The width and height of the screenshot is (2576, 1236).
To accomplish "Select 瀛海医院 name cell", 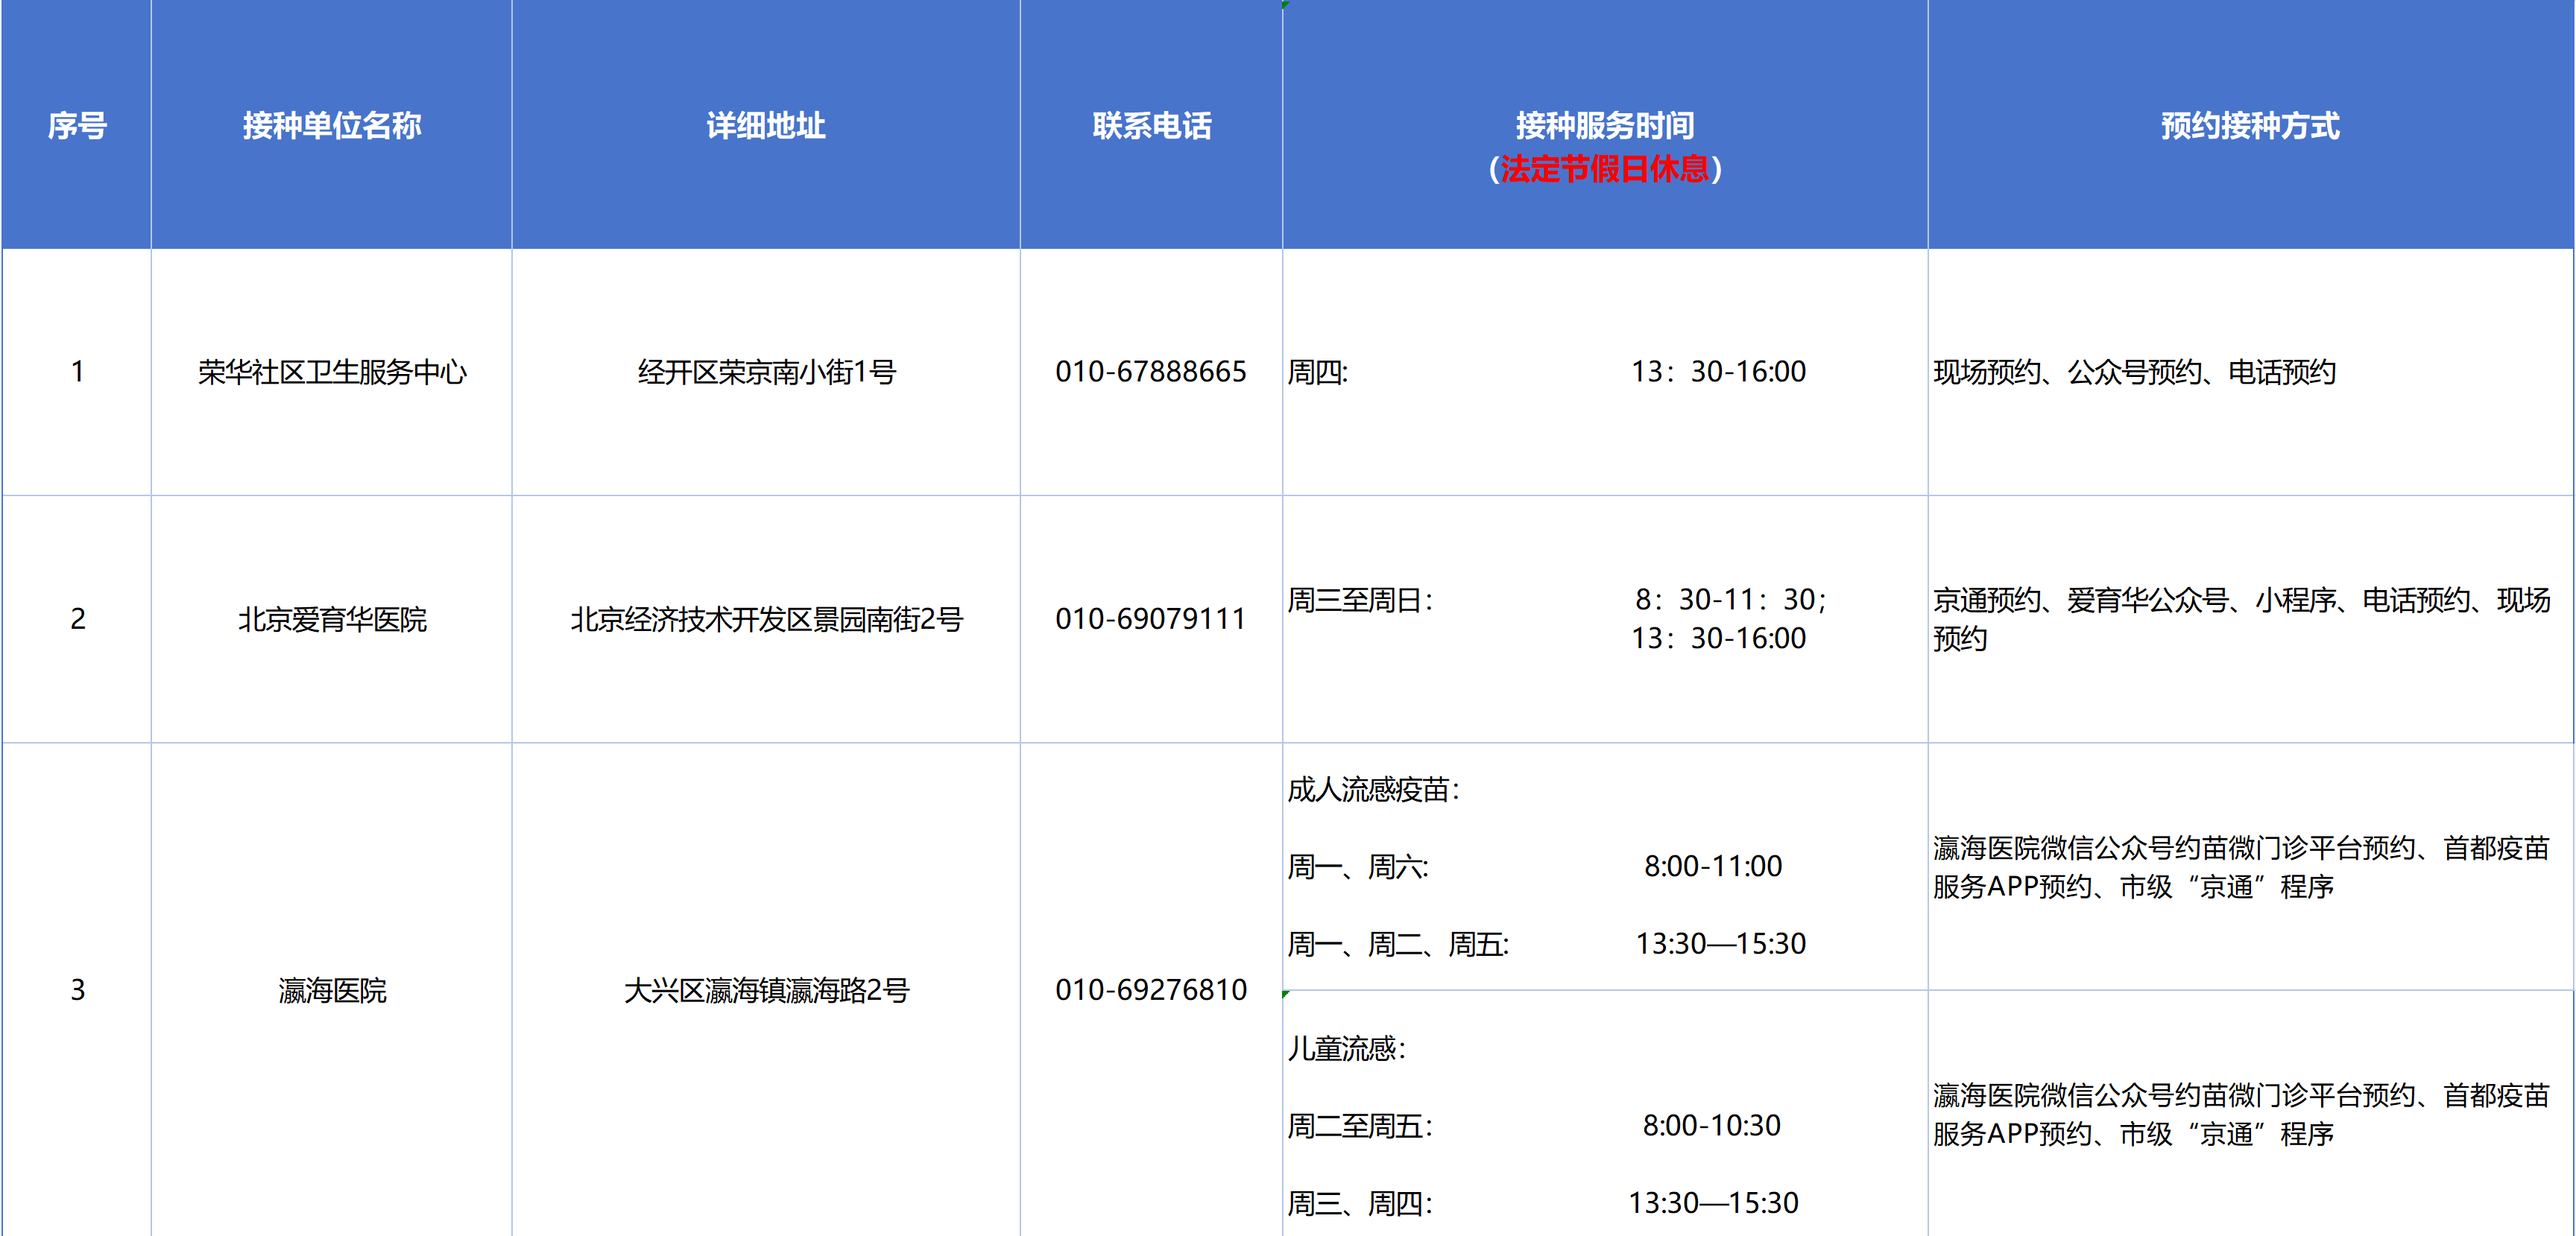I will coord(332,989).
